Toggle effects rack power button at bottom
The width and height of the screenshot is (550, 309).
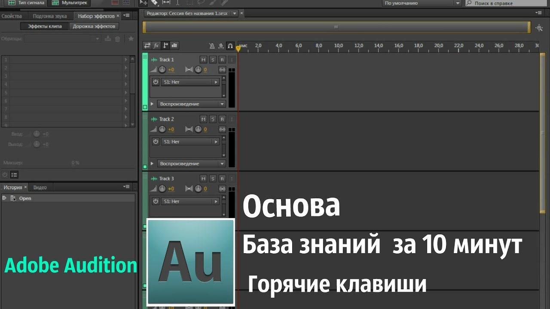click(x=5, y=175)
